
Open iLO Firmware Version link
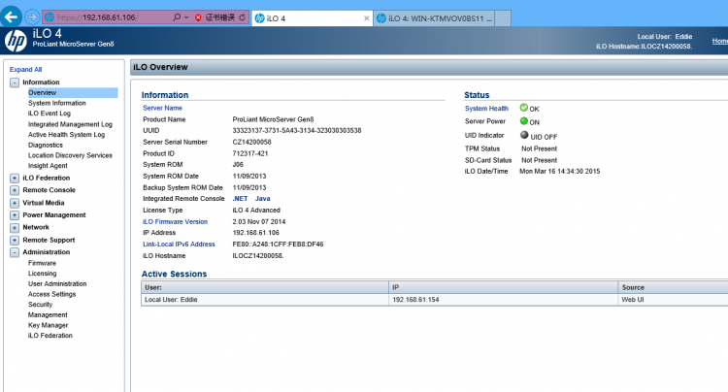tap(175, 222)
